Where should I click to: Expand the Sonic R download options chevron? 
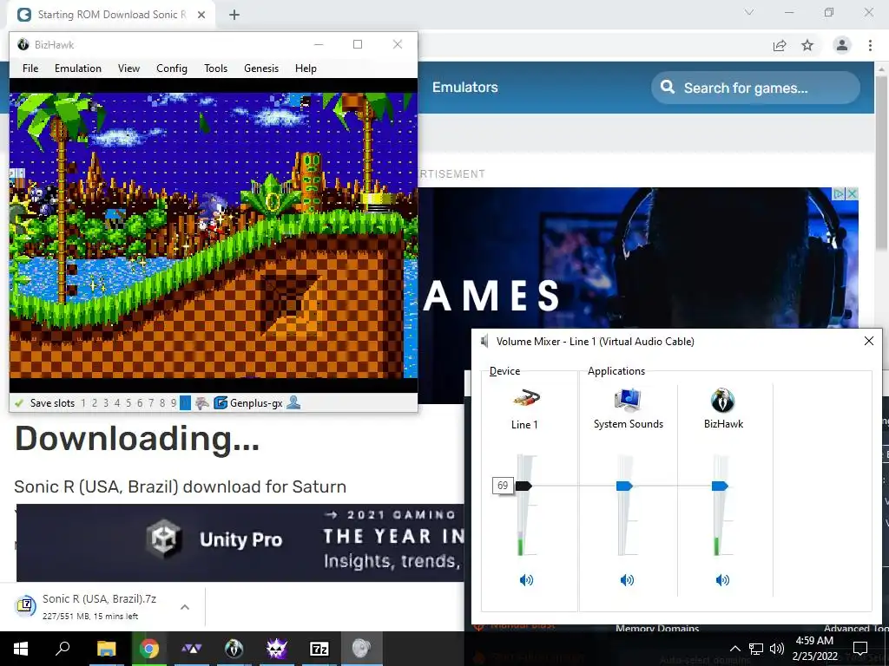(x=184, y=607)
